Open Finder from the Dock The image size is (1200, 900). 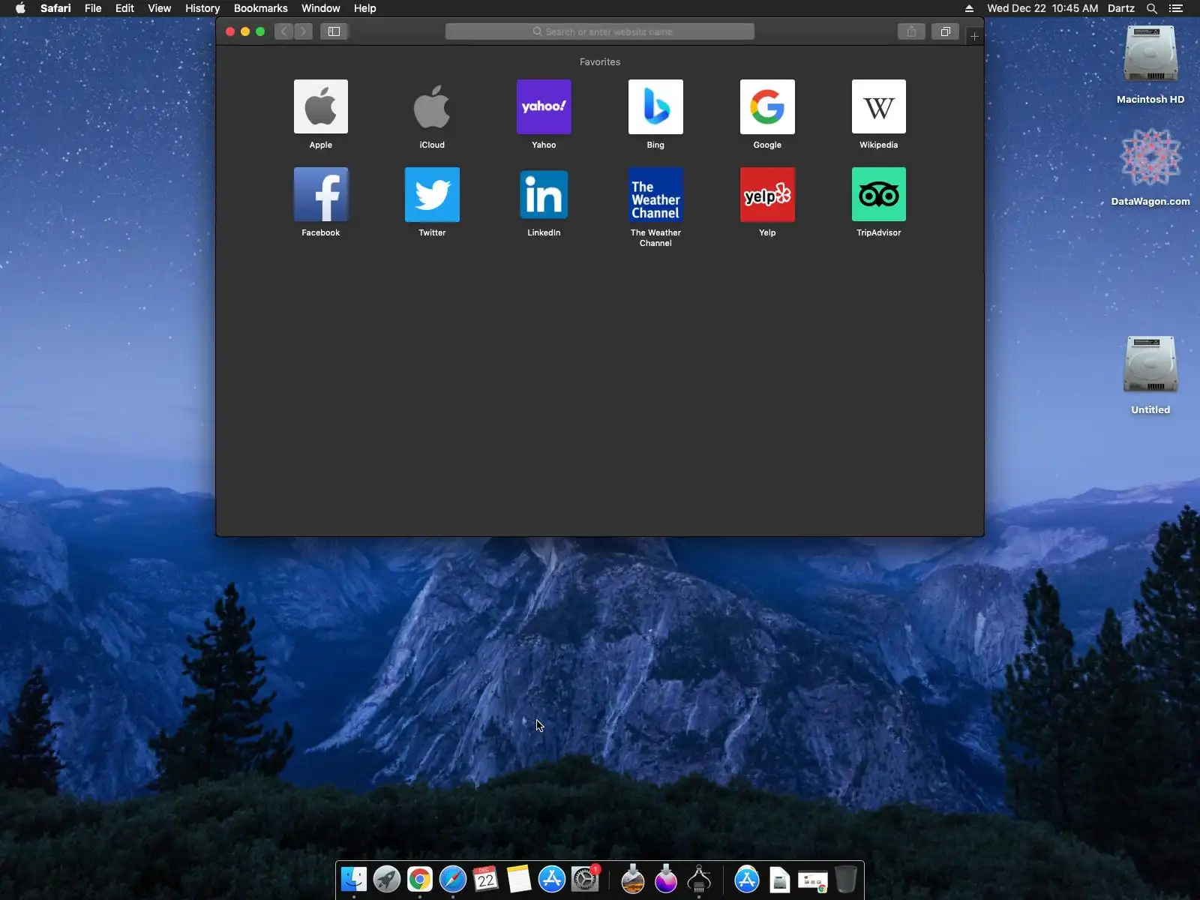(354, 879)
